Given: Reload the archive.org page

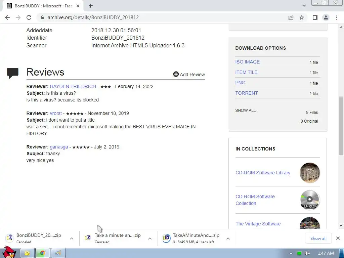Looking at the screenshot, I should point(29,17).
